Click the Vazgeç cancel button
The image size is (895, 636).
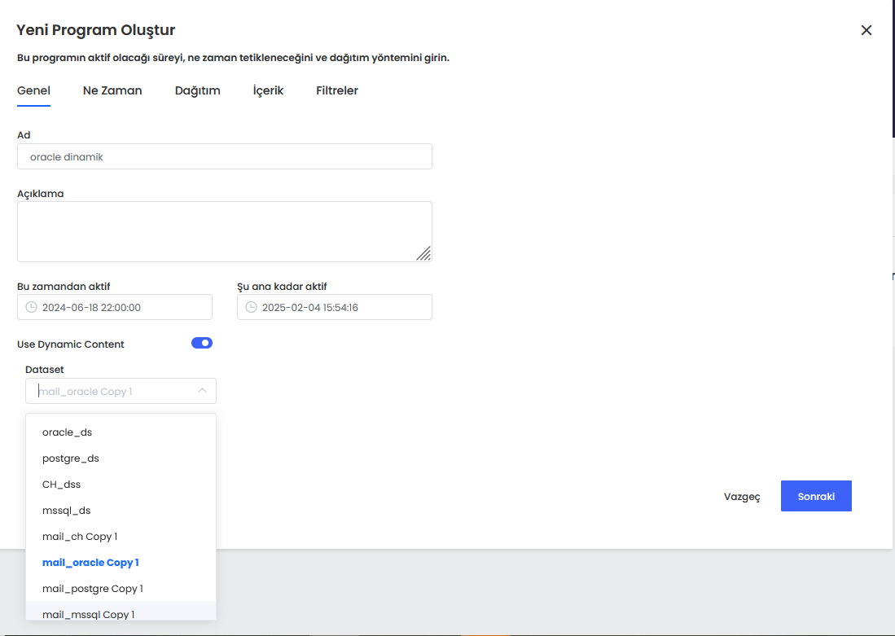point(742,497)
